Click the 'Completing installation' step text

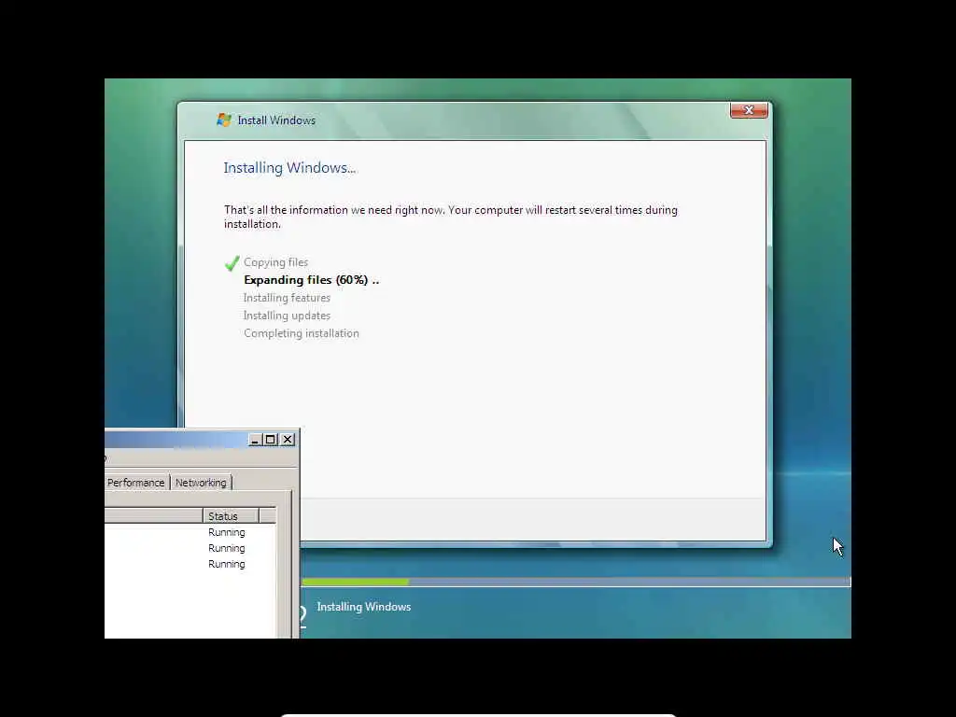pos(302,333)
